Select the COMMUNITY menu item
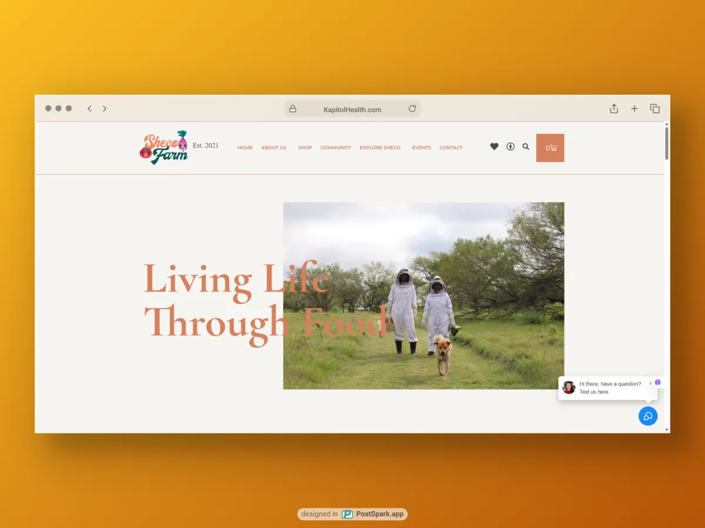The height and width of the screenshot is (528, 705). click(x=335, y=148)
